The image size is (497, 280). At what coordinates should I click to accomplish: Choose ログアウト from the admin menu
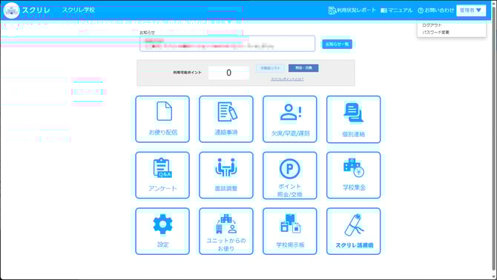click(432, 25)
